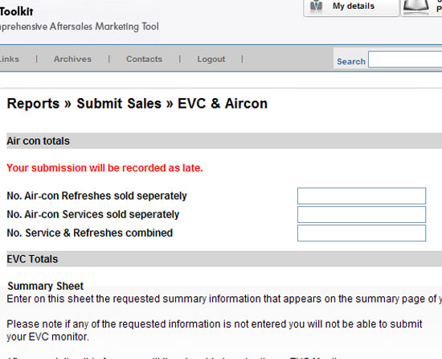Focus the Air-con Services sold seperately field

362,214
